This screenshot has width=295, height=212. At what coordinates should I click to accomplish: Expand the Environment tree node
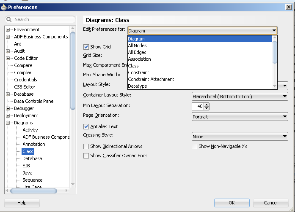point(8,30)
